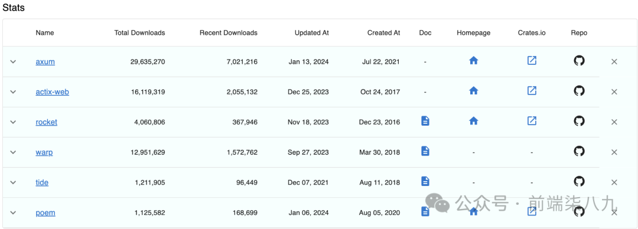Remove the axum row with its X
This screenshot has width=638, height=229.
(614, 62)
